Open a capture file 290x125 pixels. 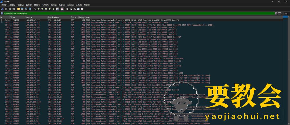tap(19, 9)
